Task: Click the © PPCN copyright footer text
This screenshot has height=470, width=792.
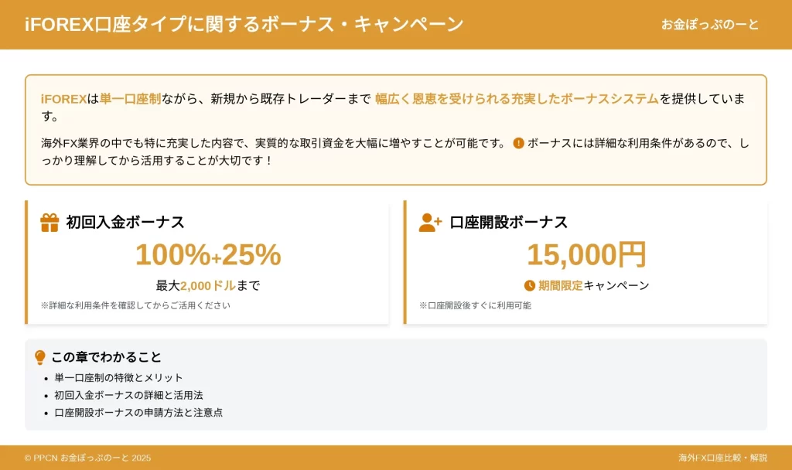Action: point(87,458)
